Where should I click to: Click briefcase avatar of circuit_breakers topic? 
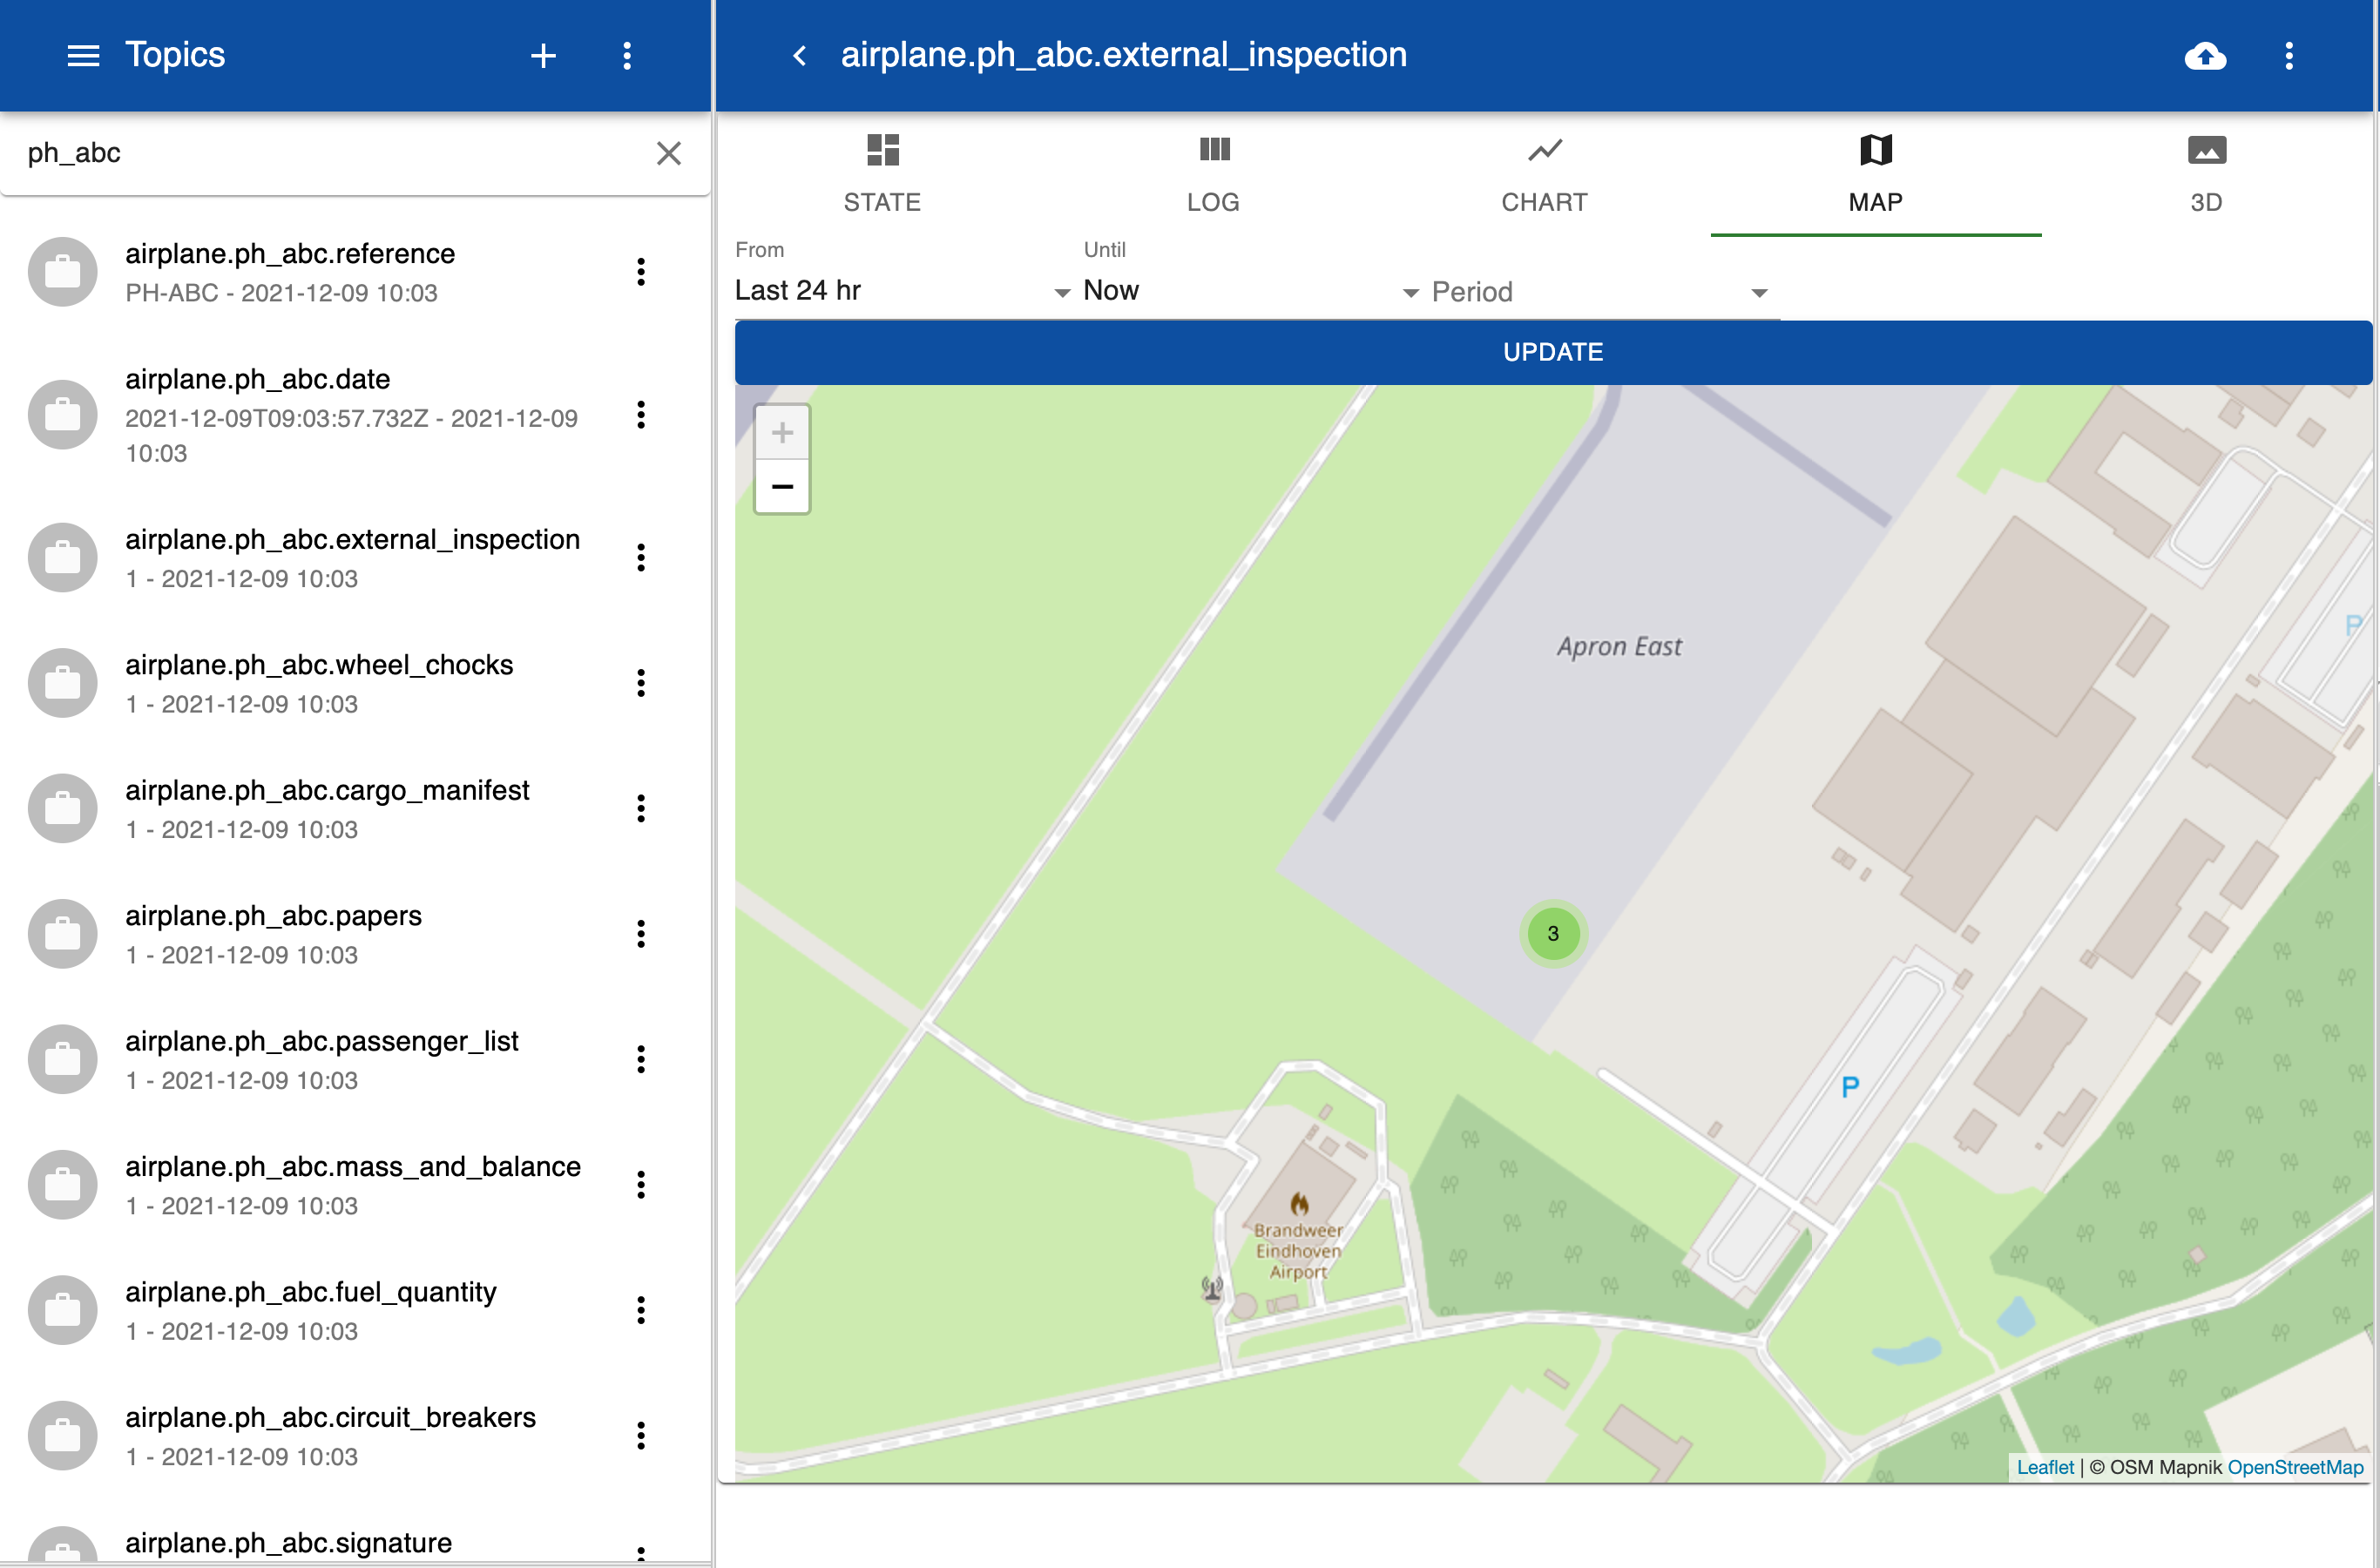click(x=62, y=1436)
